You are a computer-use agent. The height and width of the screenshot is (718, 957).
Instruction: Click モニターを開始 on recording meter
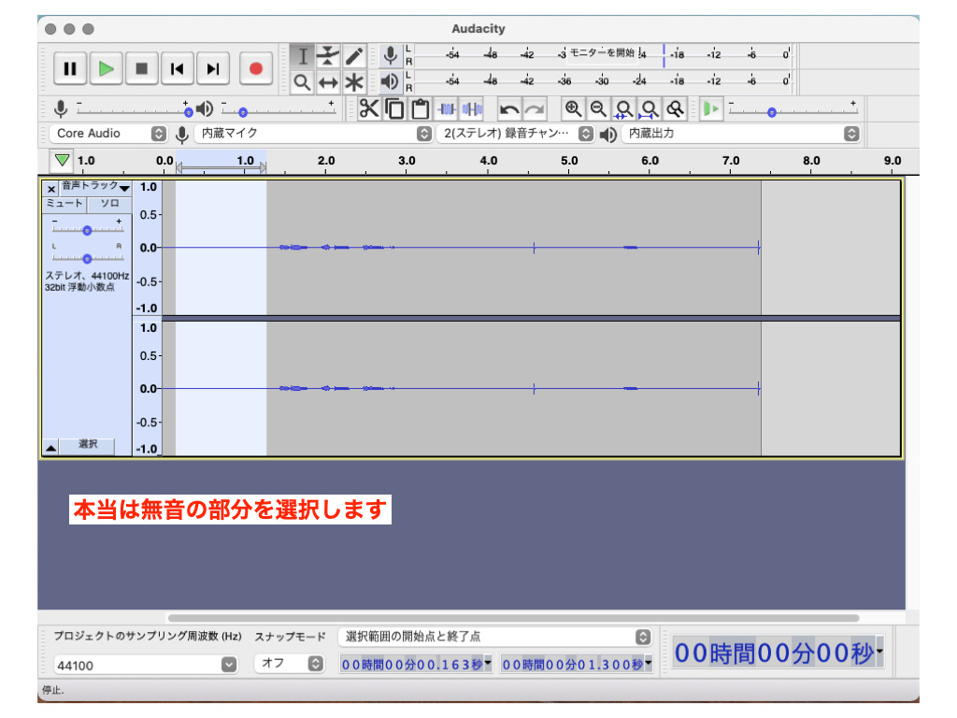click(x=603, y=53)
